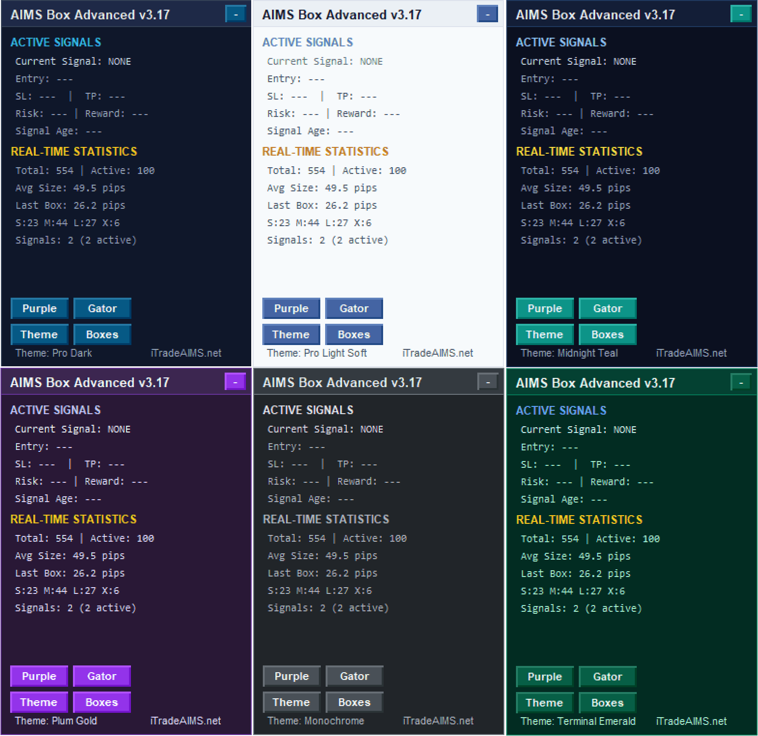758x736 pixels.
Task: Open iTradeAIMS.net link in Terminal Emerald panel
Action: point(691,722)
